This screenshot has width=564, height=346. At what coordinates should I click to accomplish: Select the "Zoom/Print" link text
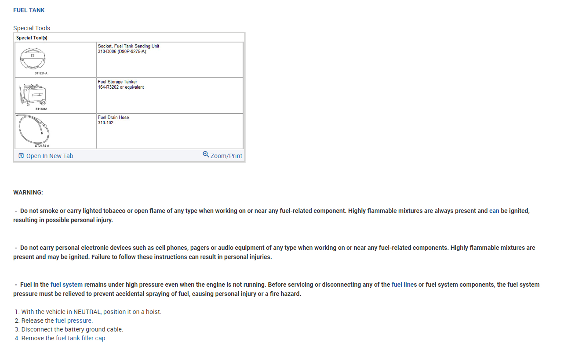click(x=226, y=156)
